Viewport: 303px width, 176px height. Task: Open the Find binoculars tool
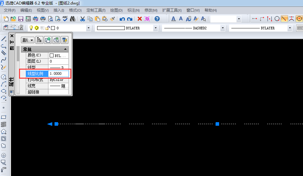click(x=73, y=19)
